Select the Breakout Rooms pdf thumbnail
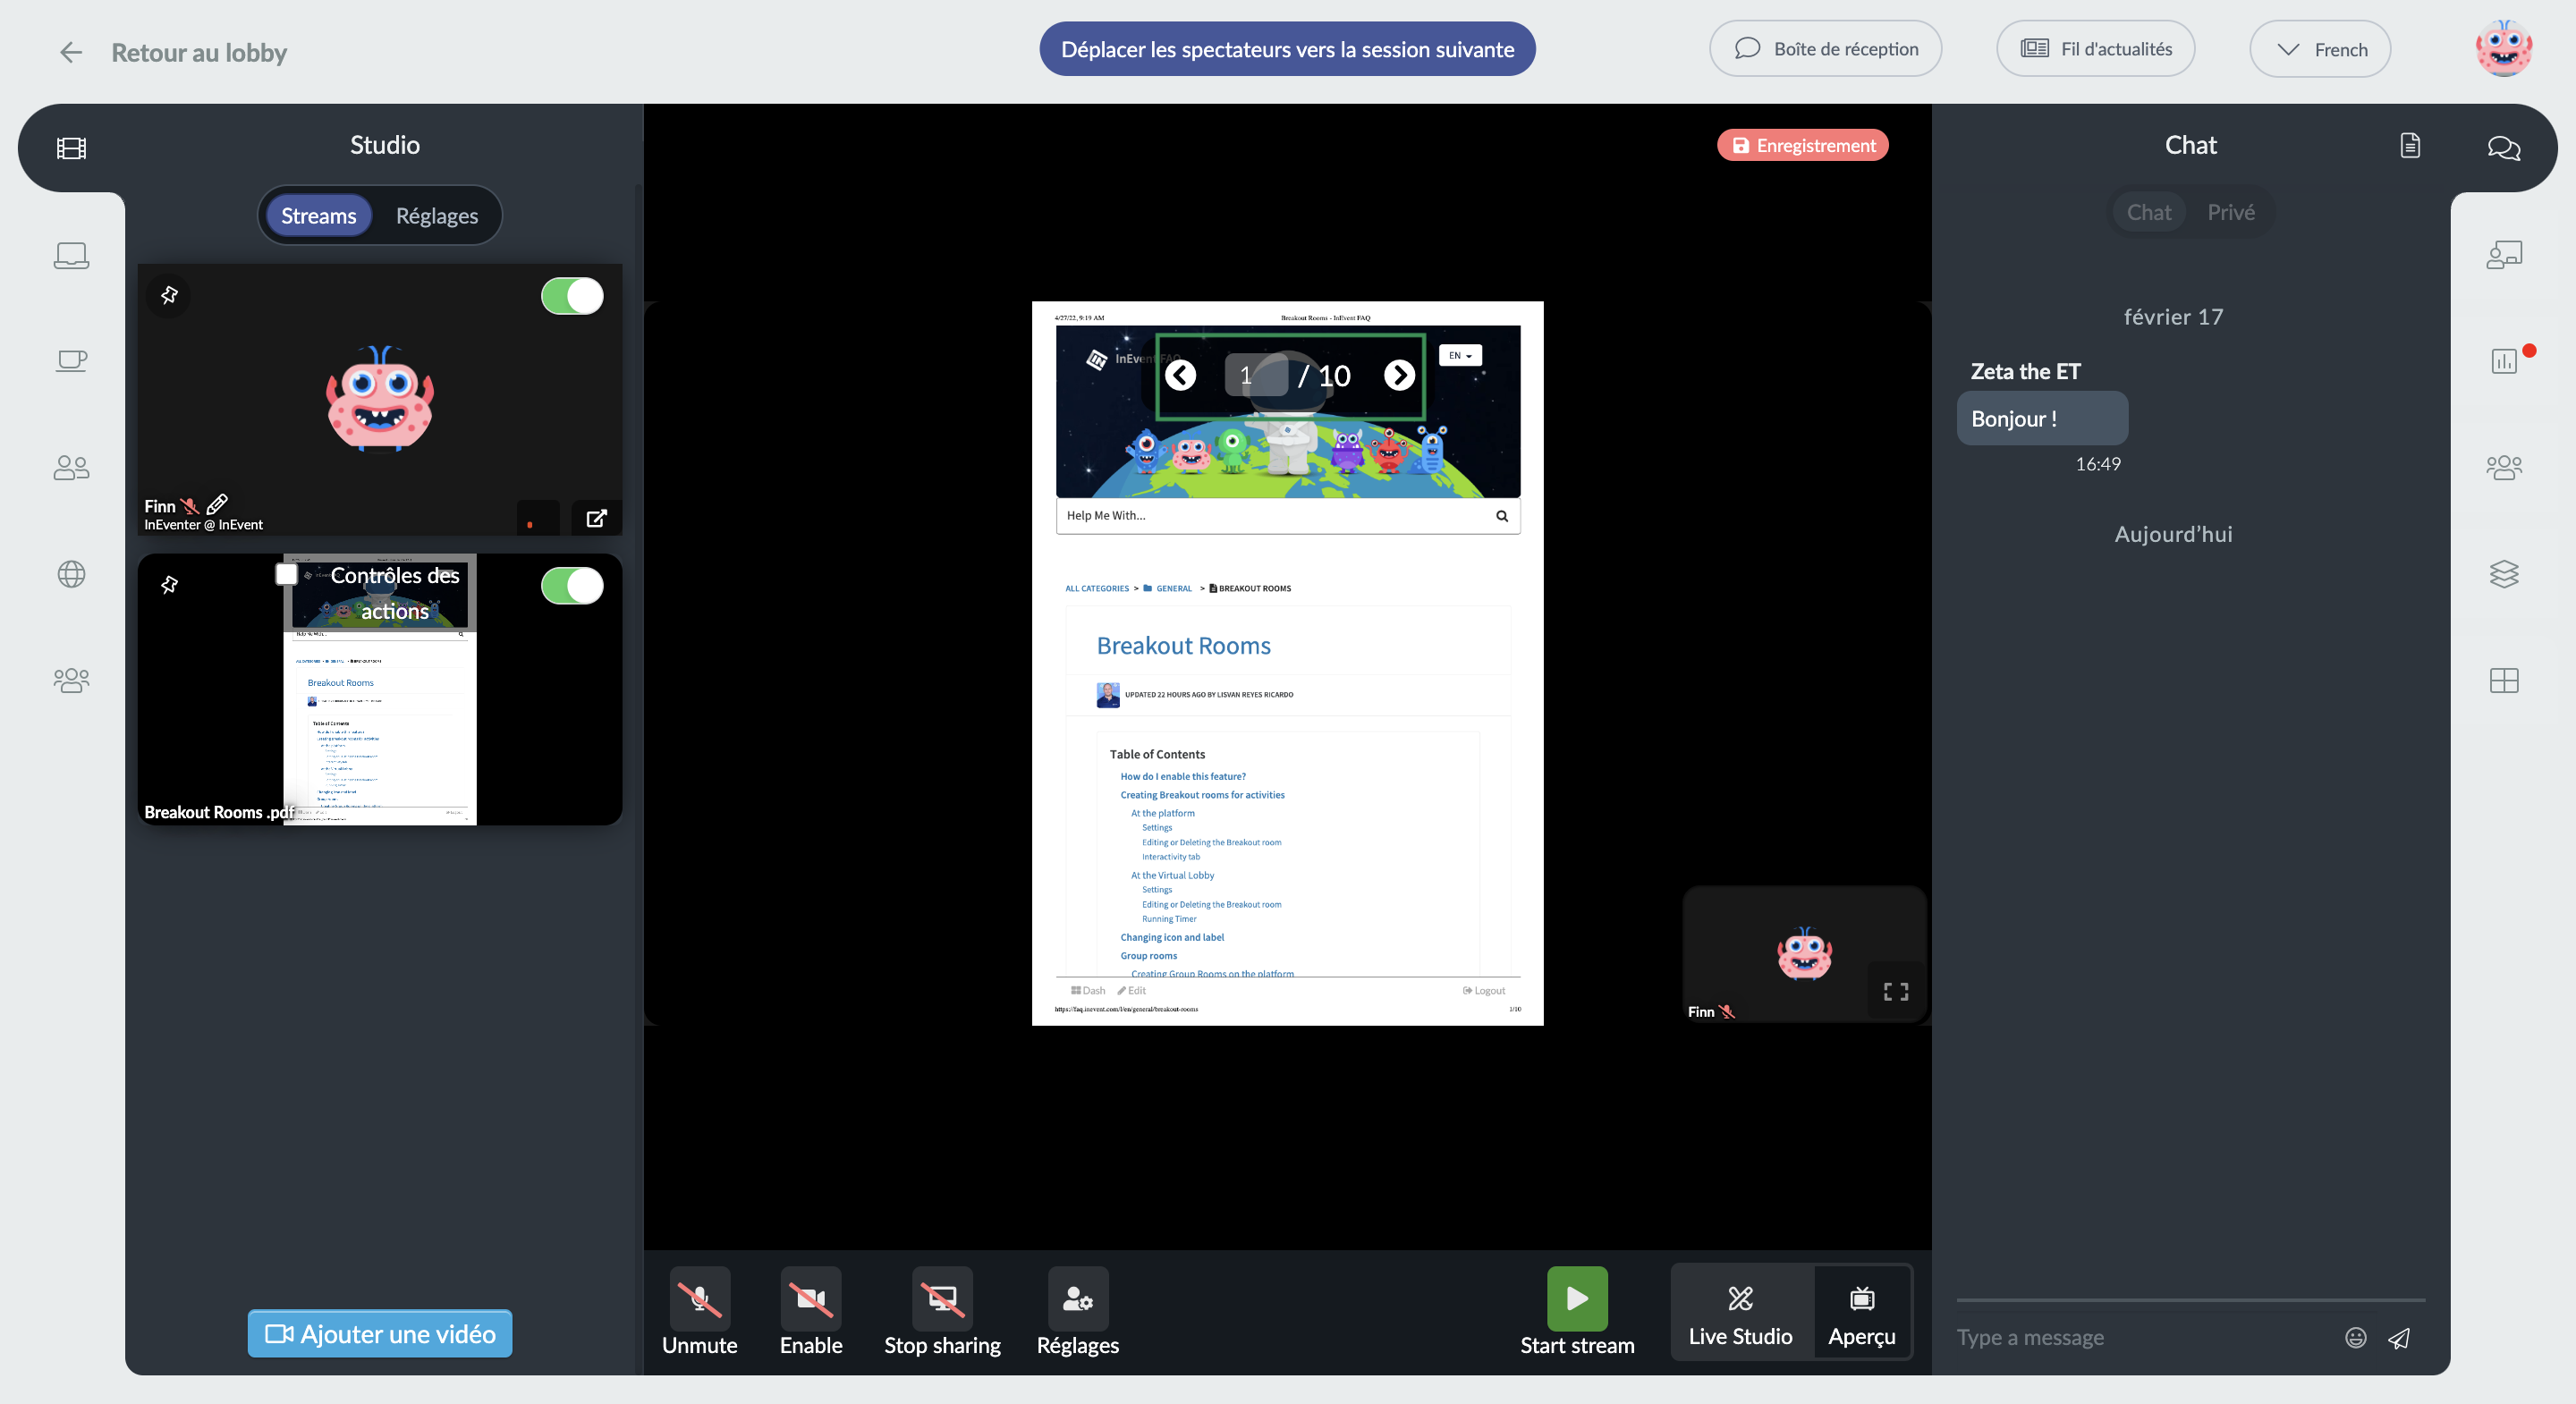The height and width of the screenshot is (1404, 2576). (380, 690)
